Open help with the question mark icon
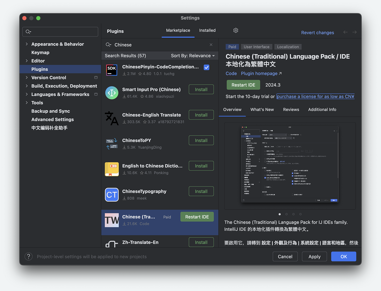The width and height of the screenshot is (381, 291). (28, 256)
